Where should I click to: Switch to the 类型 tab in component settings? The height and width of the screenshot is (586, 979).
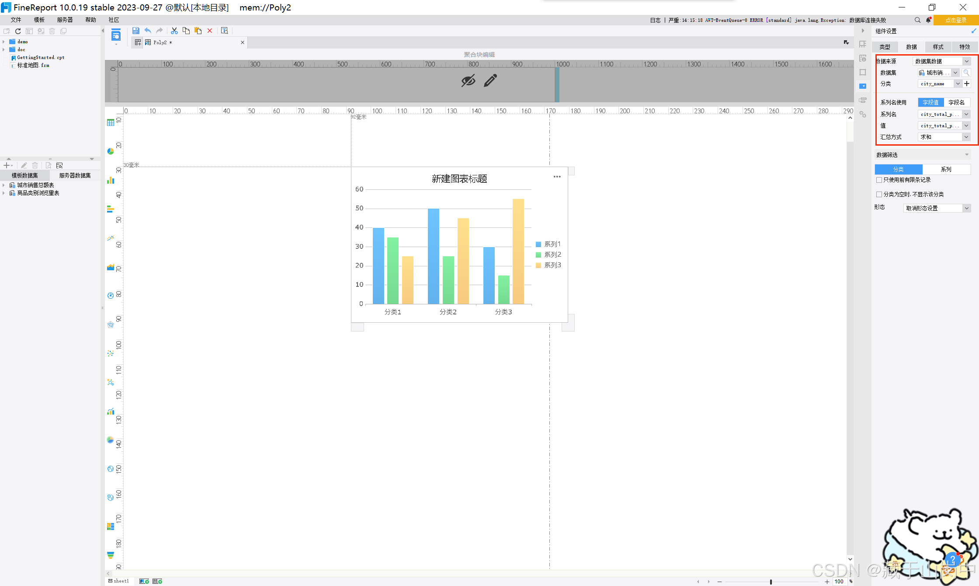coord(885,47)
